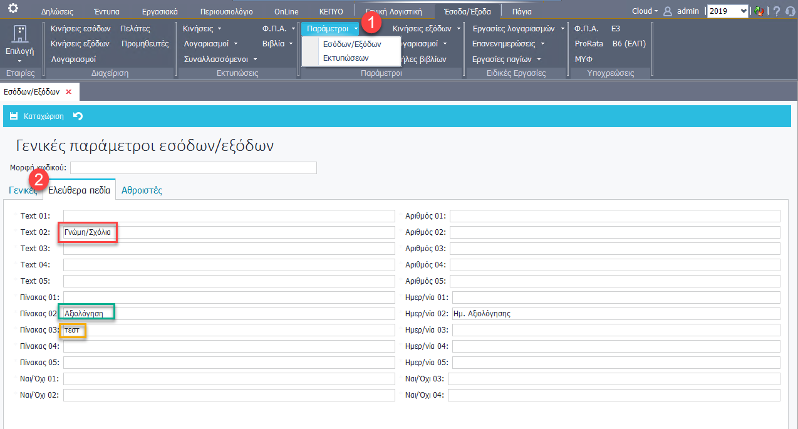Close the Εσόδων/Εξόδων document tab
798x429 pixels.
click(69, 91)
